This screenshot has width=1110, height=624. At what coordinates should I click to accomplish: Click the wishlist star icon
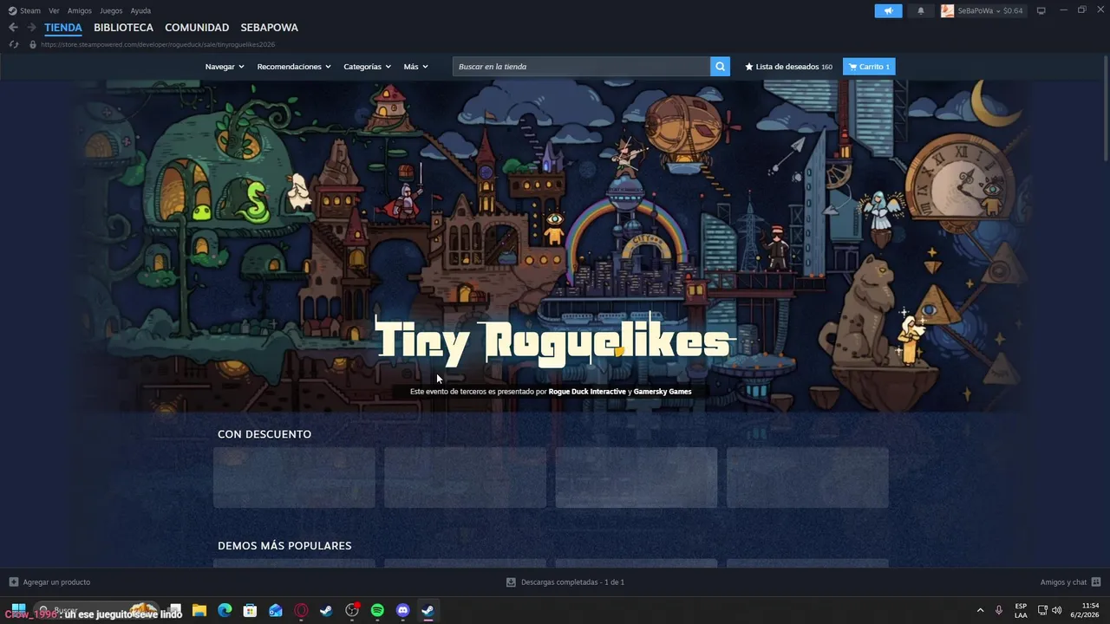pos(749,67)
